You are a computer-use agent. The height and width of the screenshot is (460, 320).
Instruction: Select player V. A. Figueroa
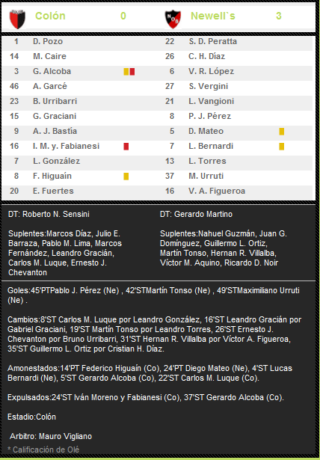217,191
